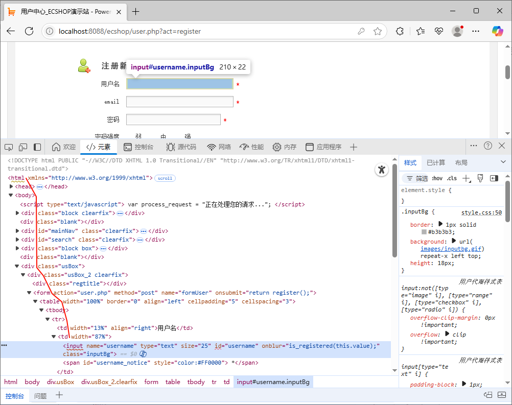
Task: Click the scroll badge on html node
Action: coord(165,178)
